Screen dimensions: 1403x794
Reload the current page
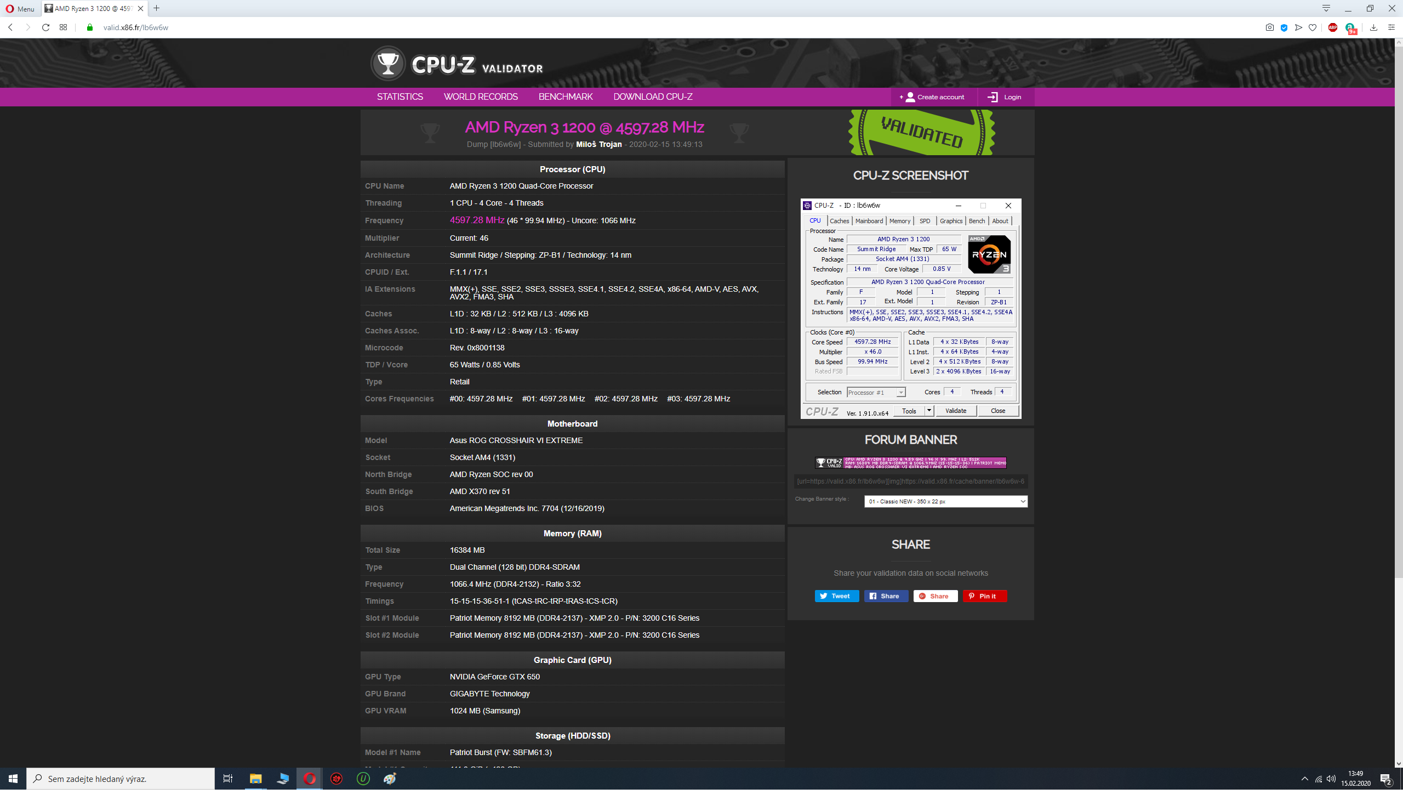[x=46, y=27]
